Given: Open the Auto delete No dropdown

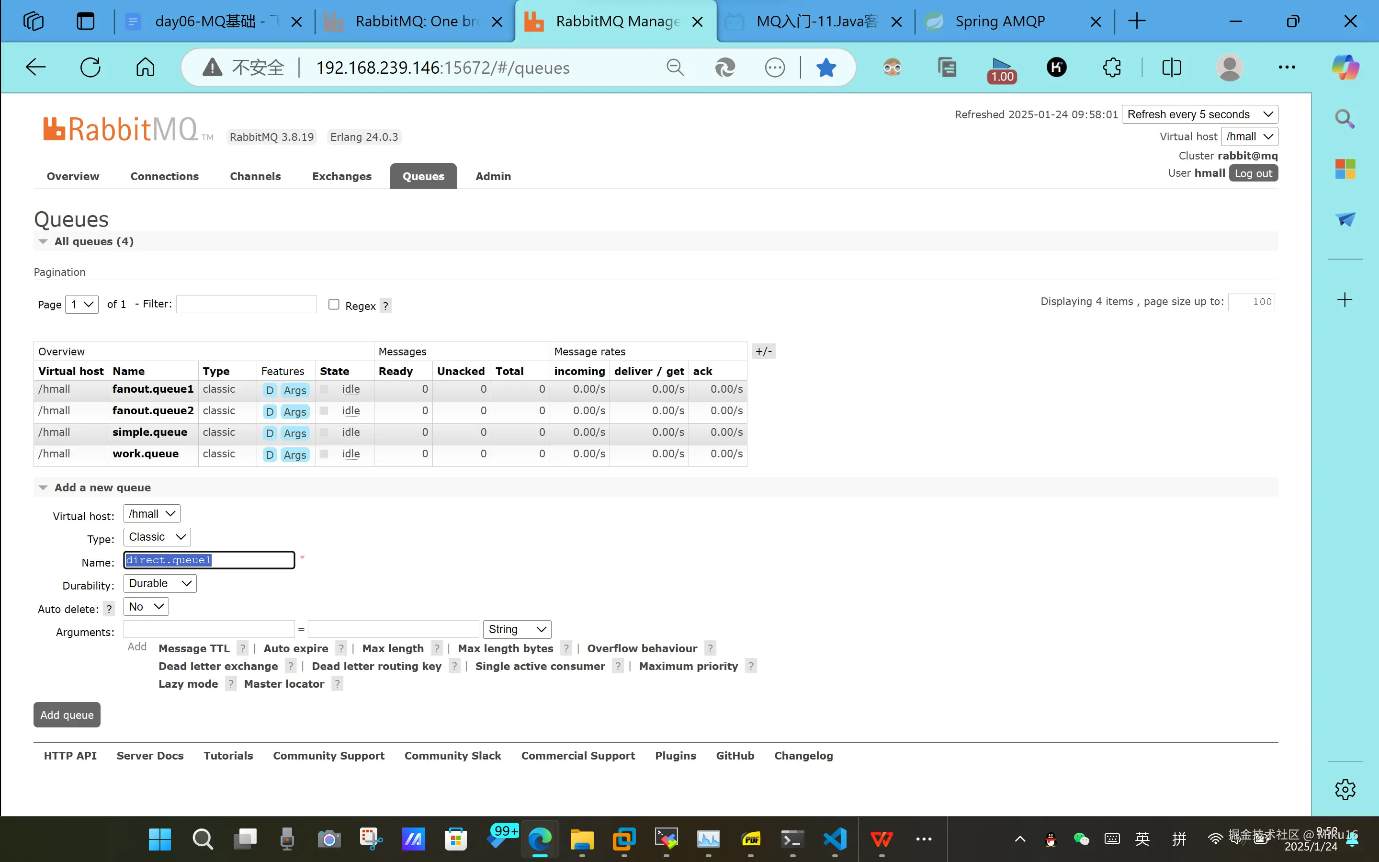Looking at the screenshot, I should click(146, 607).
